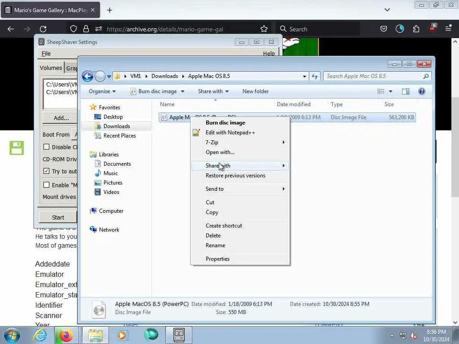Select Network in navigation pane
The width and height of the screenshot is (459, 344).
coord(109,230)
